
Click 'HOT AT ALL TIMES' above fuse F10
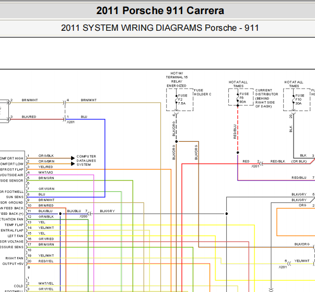click(x=294, y=84)
